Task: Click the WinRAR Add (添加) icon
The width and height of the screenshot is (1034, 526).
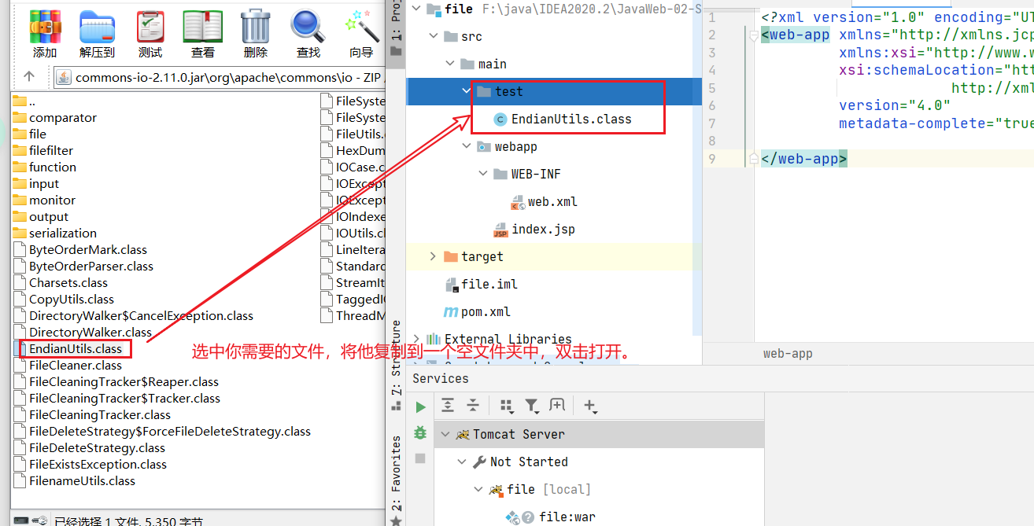Action: (x=45, y=28)
